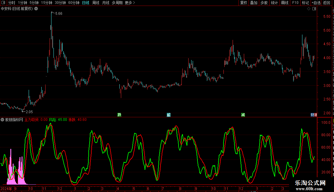Click the 5.50 price axis label
Screen dimensions: 334x192
[327, 16]
